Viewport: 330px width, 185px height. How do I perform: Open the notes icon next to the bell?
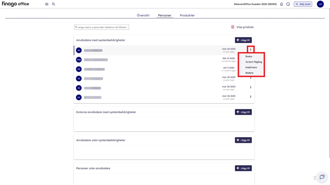288,4
